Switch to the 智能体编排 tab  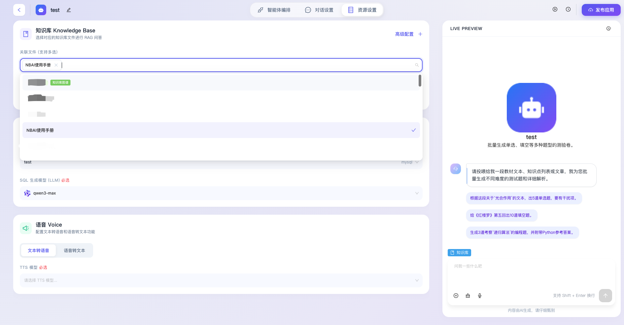[x=274, y=10]
